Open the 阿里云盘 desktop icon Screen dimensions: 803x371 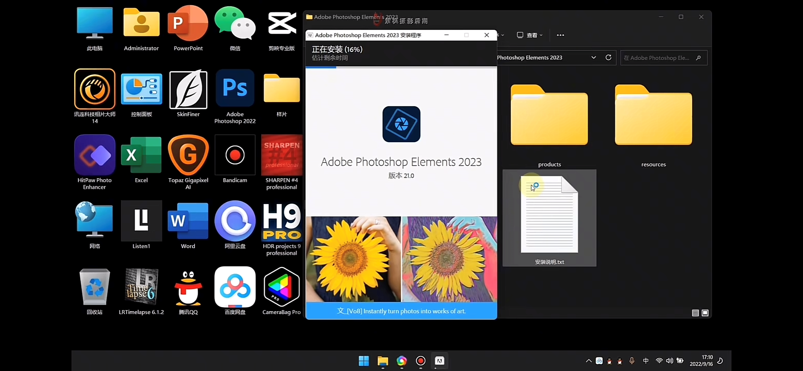click(235, 225)
